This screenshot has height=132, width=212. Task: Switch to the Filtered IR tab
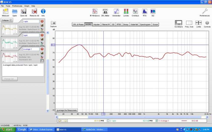click(106, 24)
